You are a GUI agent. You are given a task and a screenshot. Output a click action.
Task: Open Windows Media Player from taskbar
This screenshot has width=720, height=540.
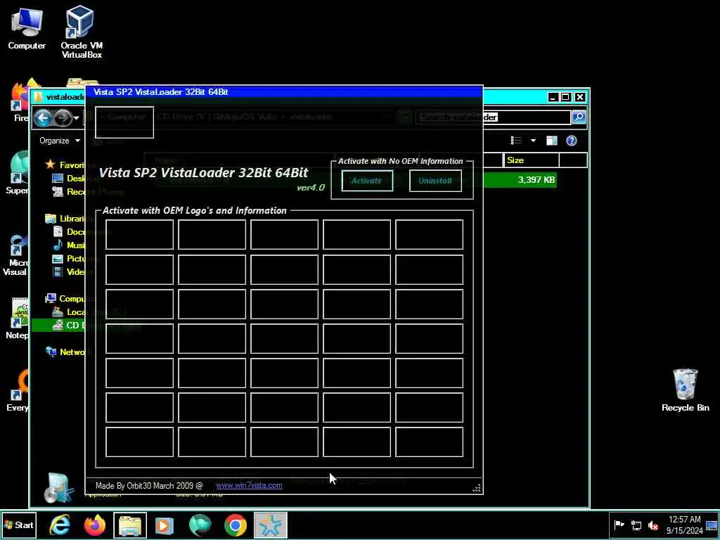tap(165, 525)
